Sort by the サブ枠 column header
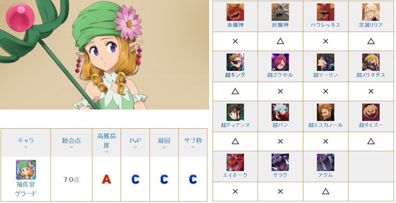 193,143
